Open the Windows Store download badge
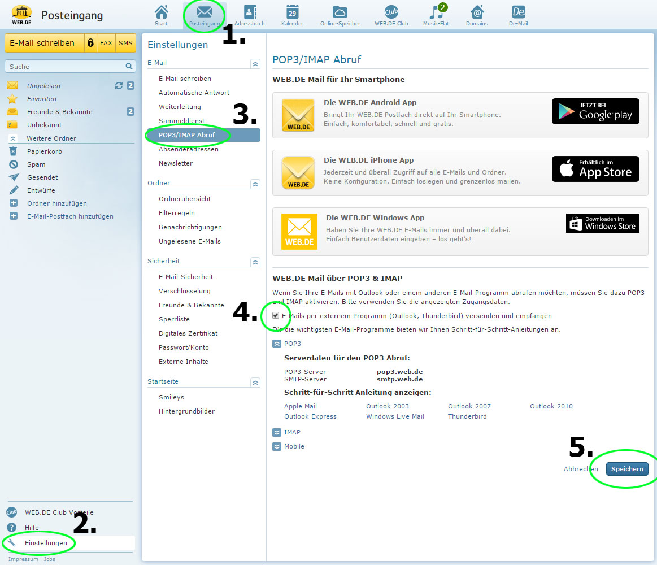The width and height of the screenshot is (657, 565). click(603, 223)
